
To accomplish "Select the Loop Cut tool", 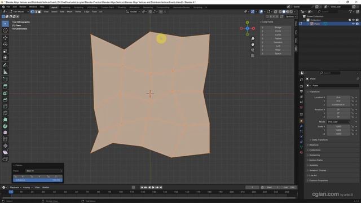I will click(x=5, y=107).
